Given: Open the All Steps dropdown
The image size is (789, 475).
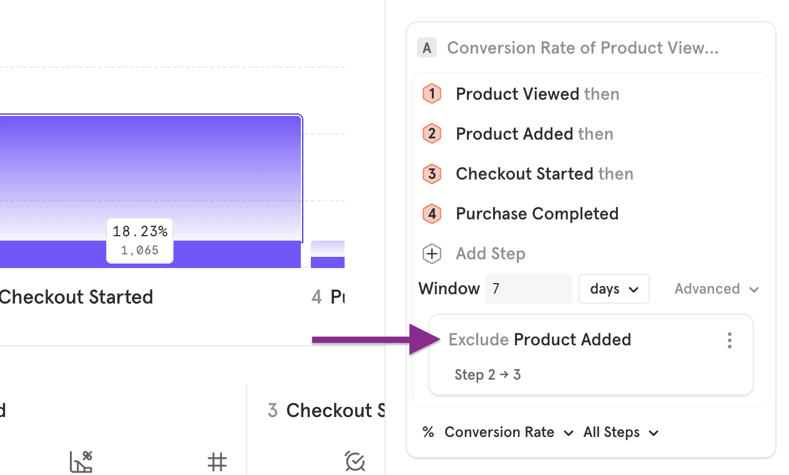Looking at the screenshot, I should [x=620, y=432].
